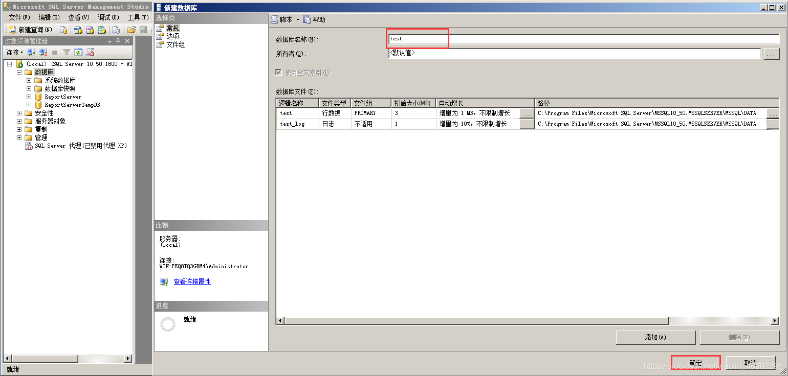Expand the 管理 folder

(19, 137)
